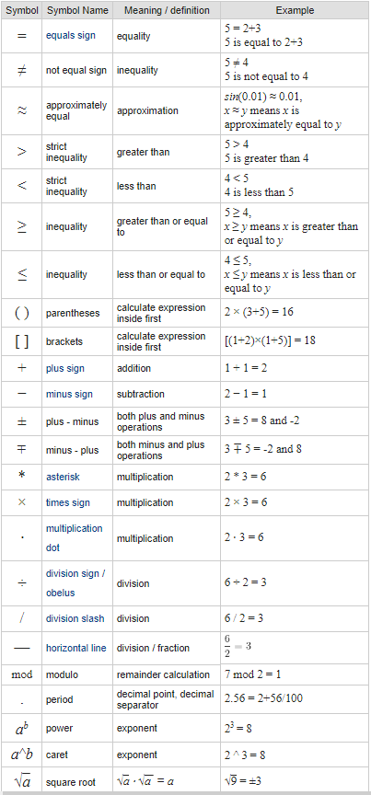This screenshot has height=795, width=371.
Task: Click the approximately equal symbol
Action: pos(22,111)
